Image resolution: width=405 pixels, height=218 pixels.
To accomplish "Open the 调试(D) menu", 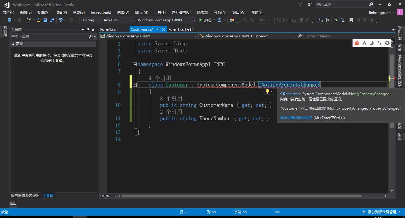I will point(123,12).
